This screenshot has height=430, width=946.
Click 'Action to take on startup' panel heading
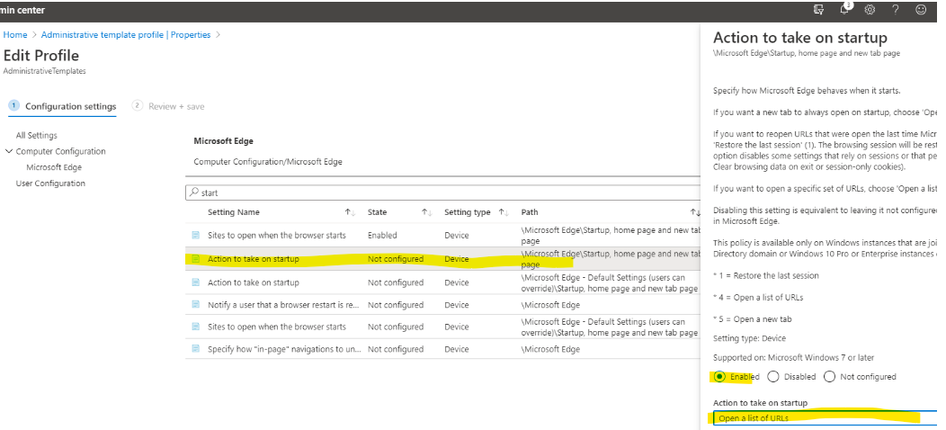tap(800, 38)
